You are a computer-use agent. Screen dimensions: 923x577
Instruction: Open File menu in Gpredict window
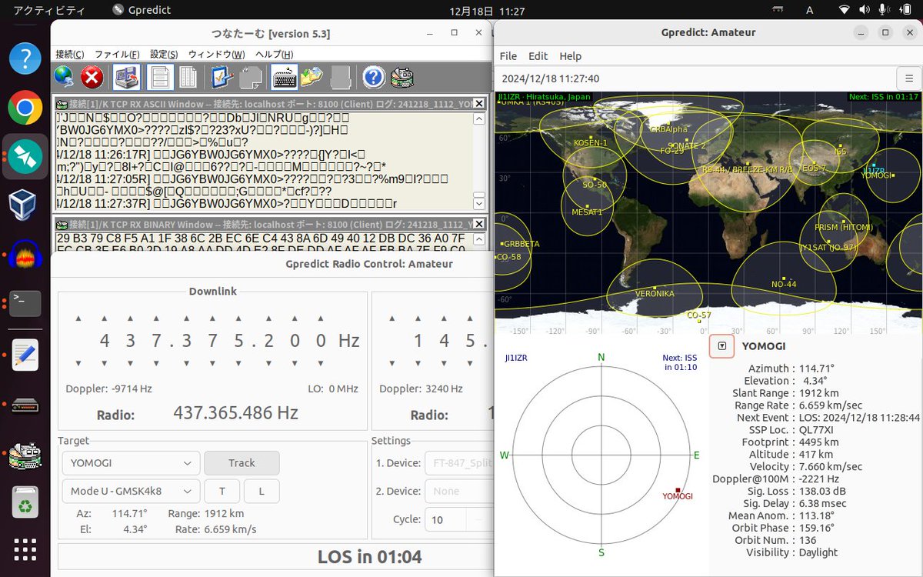coord(508,56)
